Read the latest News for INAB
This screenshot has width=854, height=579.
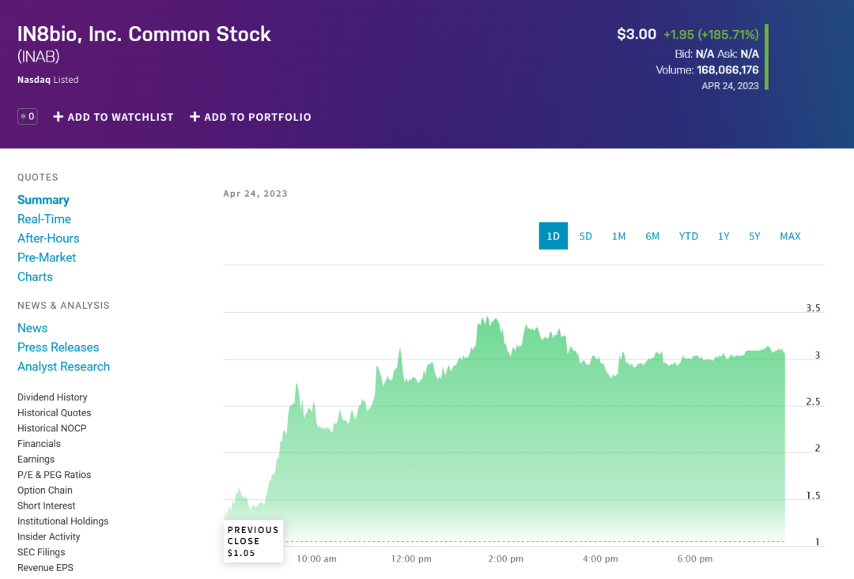pos(32,327)
